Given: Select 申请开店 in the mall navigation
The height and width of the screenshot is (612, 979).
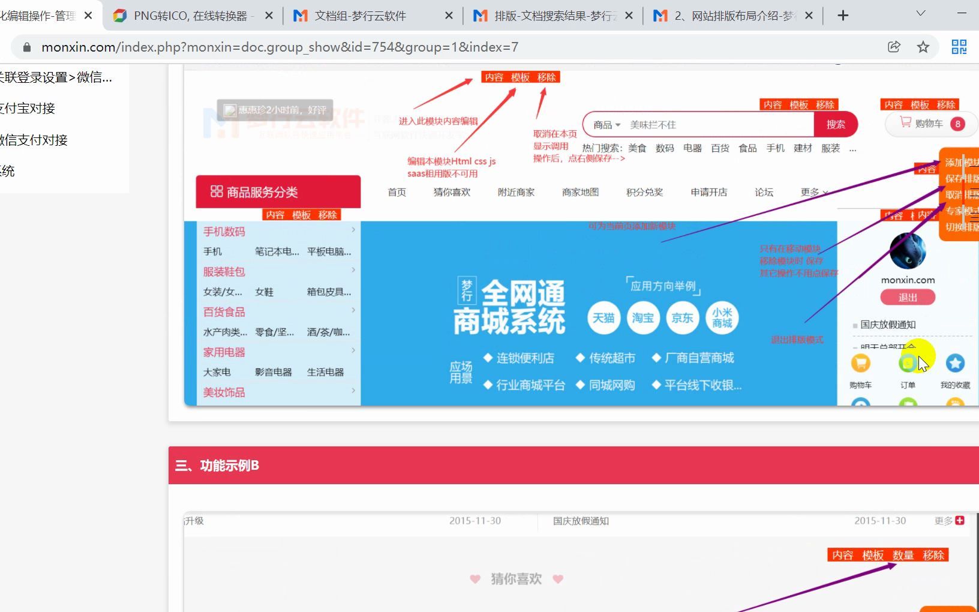Looking at the screenshot, I should pos(709,192).
